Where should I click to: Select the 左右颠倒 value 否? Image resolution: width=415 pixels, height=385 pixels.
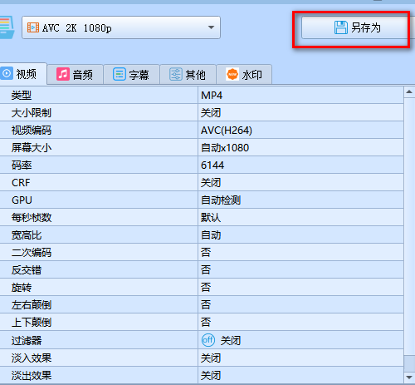pyautogui.click(x=206, y=305)
